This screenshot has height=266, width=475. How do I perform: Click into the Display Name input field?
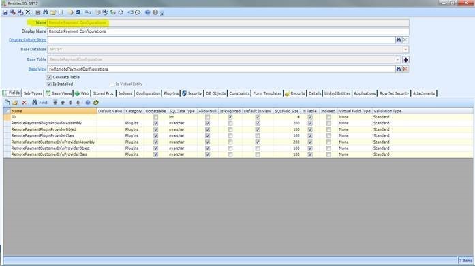tap(228, 31)
